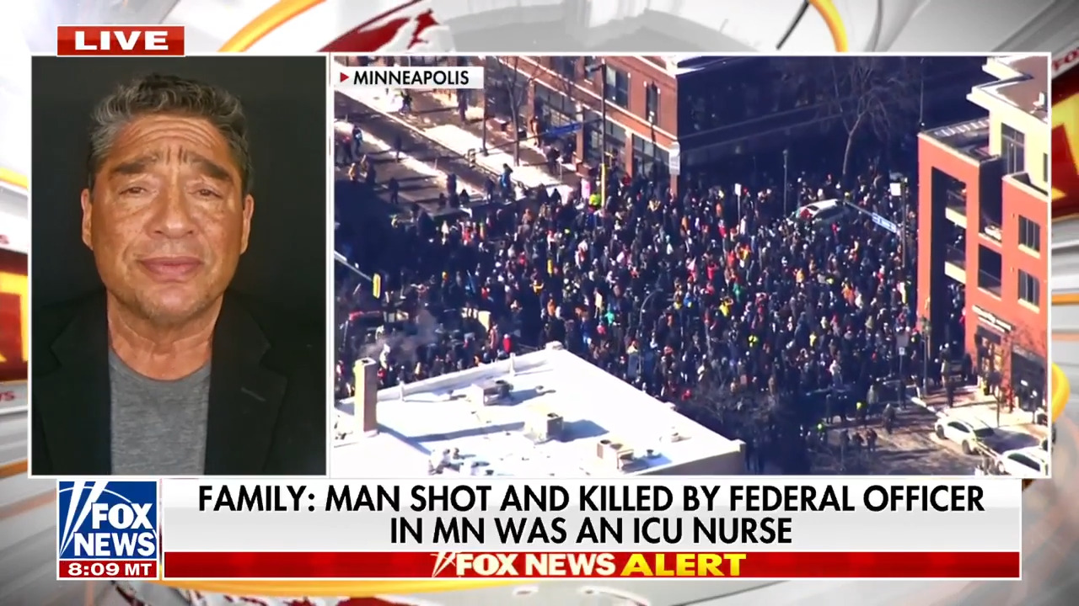Click the white car surrounded by the crowd
The height and width of the screenshot is (606, 1079).
[x=818, y=211]
